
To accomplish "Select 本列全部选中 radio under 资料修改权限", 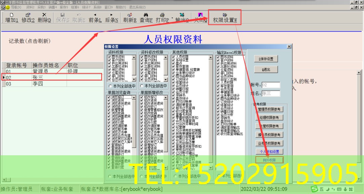I will tap(143, 86).
